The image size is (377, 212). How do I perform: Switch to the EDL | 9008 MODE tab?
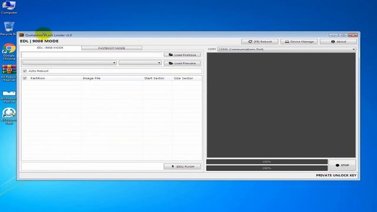pos(50,48)
